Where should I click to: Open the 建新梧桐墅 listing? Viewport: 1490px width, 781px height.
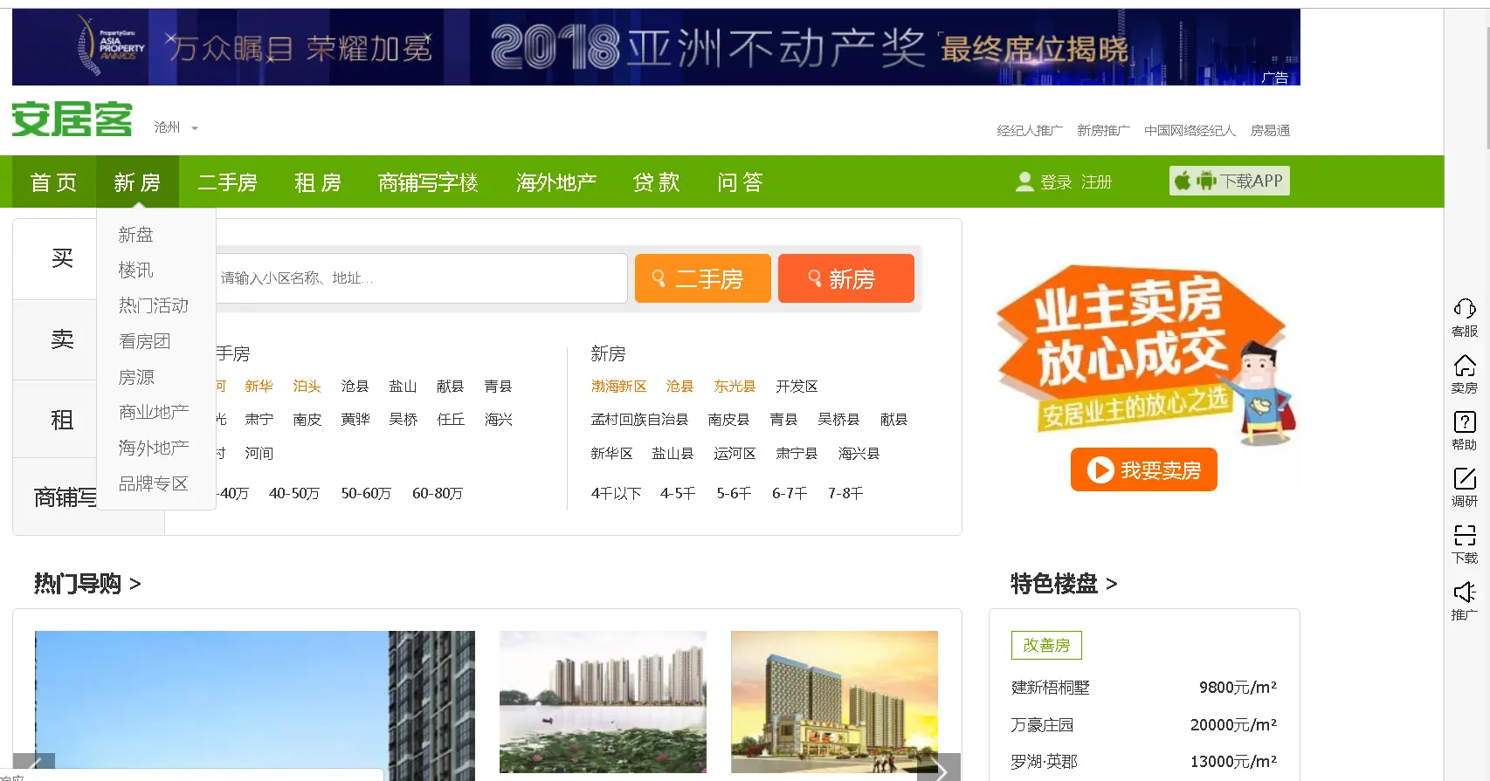(x=1051, y=688)
